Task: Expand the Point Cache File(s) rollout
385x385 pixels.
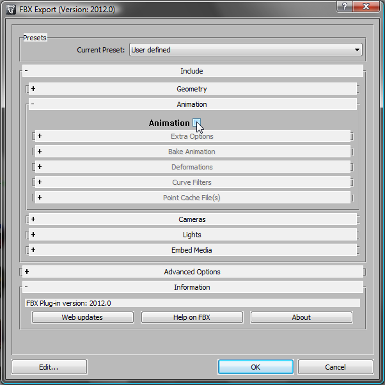Action: coord(192,198)
